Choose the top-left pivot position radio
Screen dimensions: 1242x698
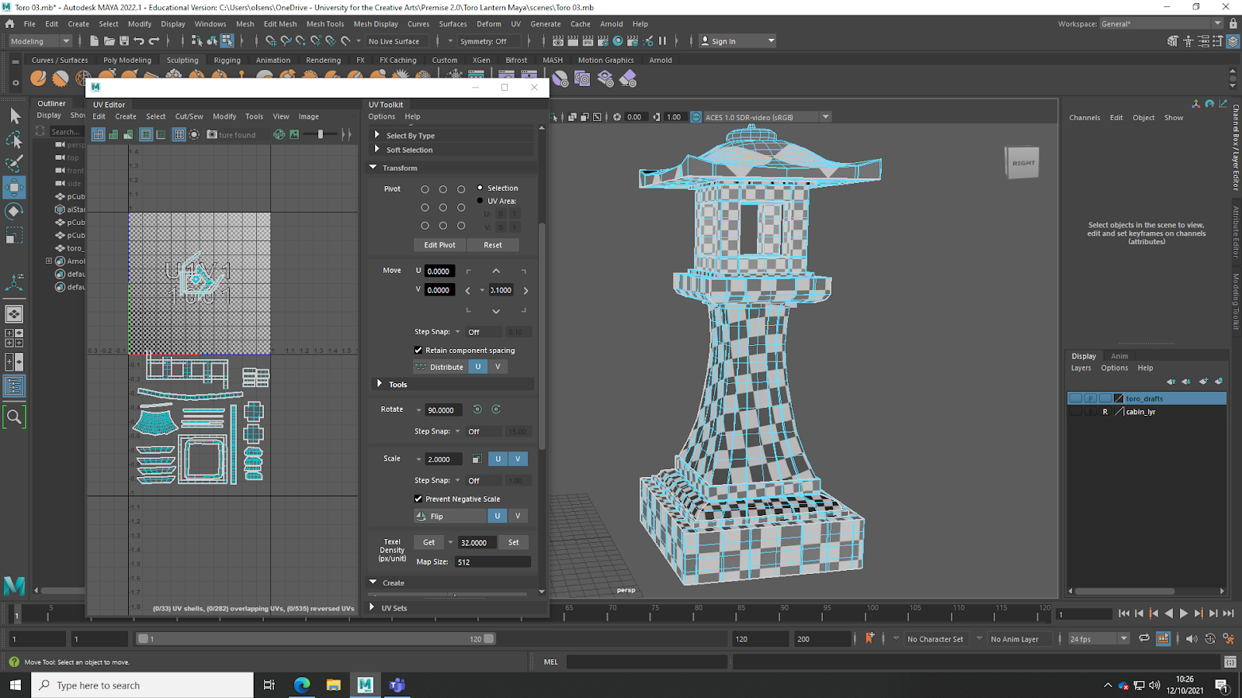[x=425, y=189]
